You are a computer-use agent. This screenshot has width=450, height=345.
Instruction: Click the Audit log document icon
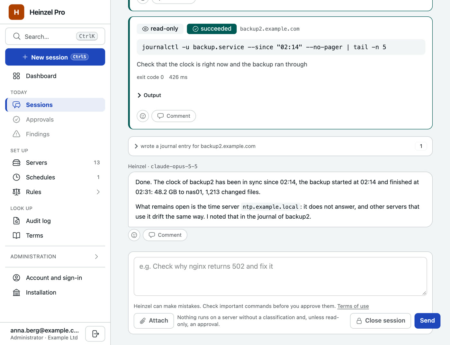(x=16, y=221)
